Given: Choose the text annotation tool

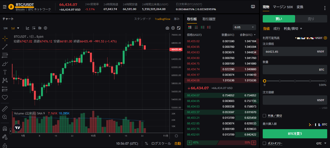Looking at the screenshot, I should coord(5,72).
